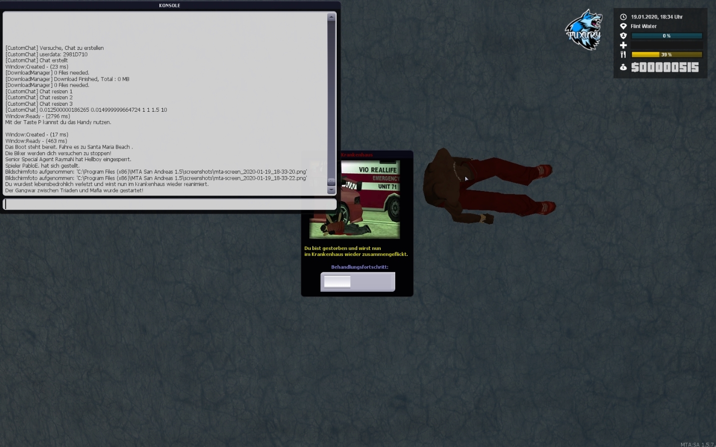Click the screenshot path line ending 18-33-20.png
The width and height of the screenshot is (716, 447).
coord(156,172)
